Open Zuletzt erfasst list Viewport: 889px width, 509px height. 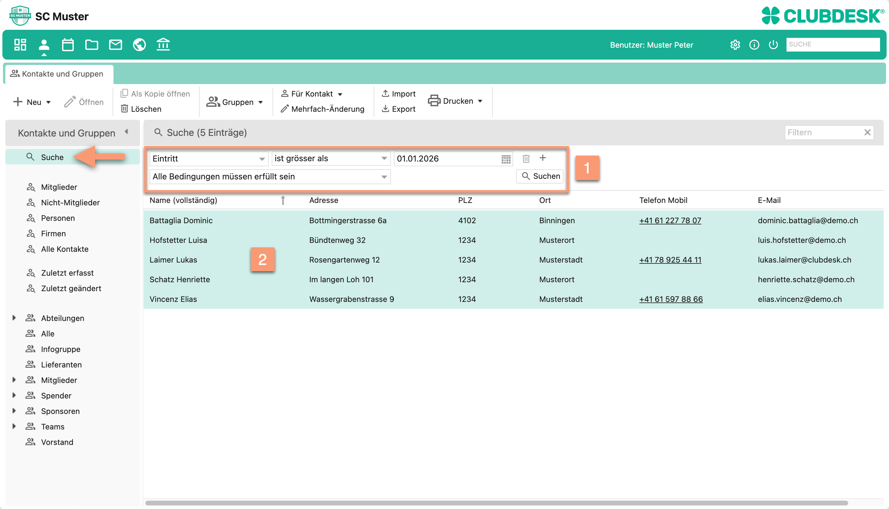[x=67, y=273]
